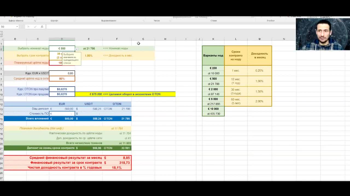Select node option € 10 000
350x196 pixels.
click(213, 109)
